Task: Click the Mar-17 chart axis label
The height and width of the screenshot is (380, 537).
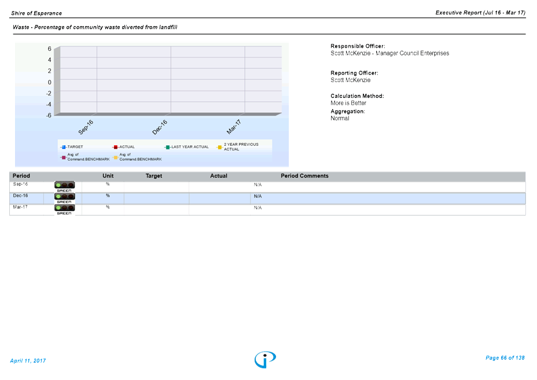Action: (234, 127)
